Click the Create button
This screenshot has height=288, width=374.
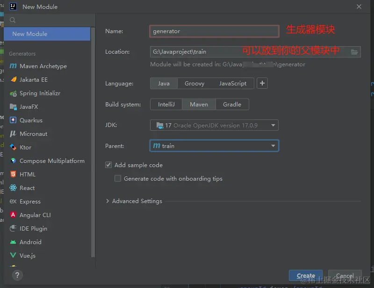(x=306, y=275)
